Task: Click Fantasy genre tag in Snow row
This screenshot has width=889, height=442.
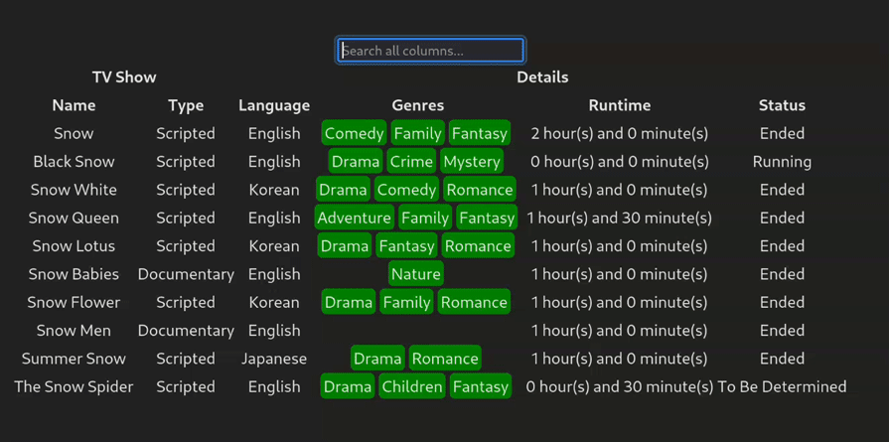Action: (x=480, y=134)
